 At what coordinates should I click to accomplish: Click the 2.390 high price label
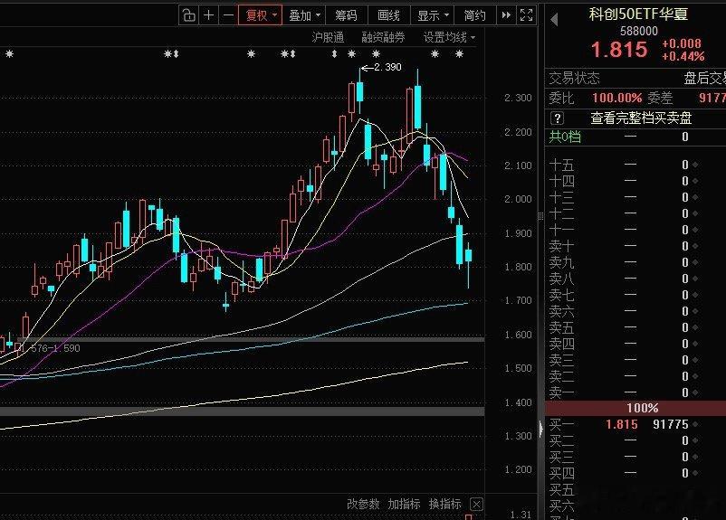point(387,67)
